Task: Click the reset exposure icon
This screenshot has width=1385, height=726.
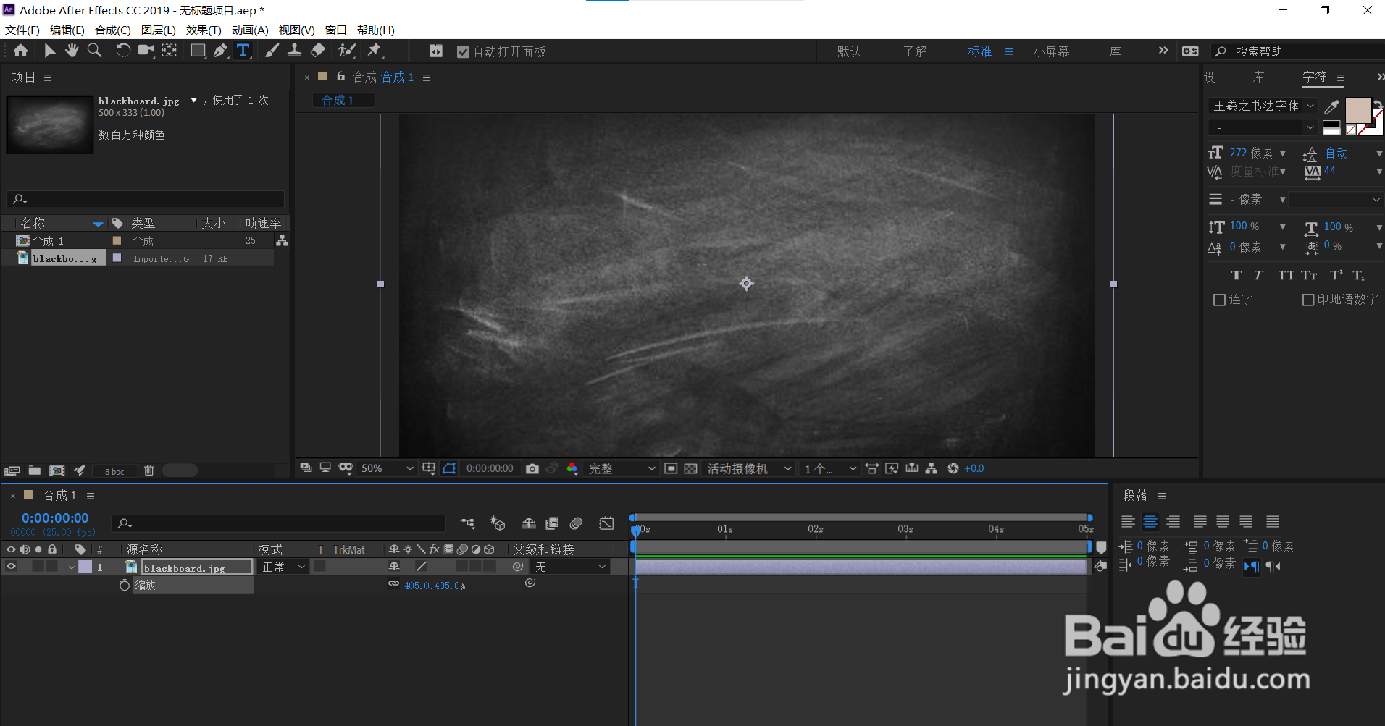Action: 953,469
